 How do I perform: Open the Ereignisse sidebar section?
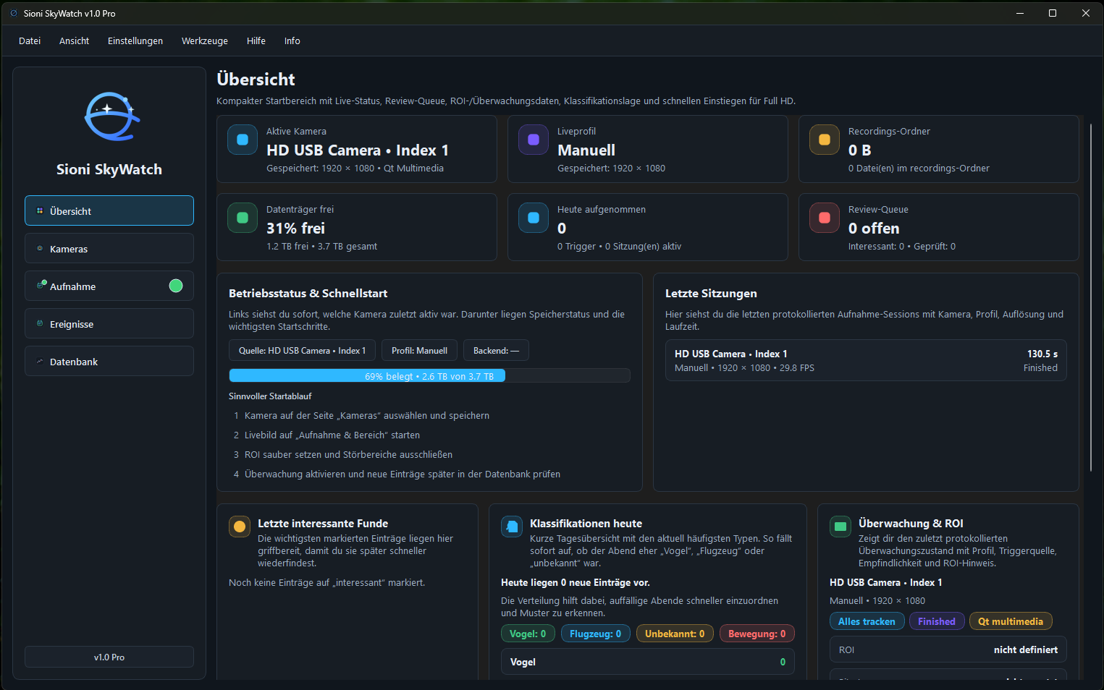click(109, 324)
